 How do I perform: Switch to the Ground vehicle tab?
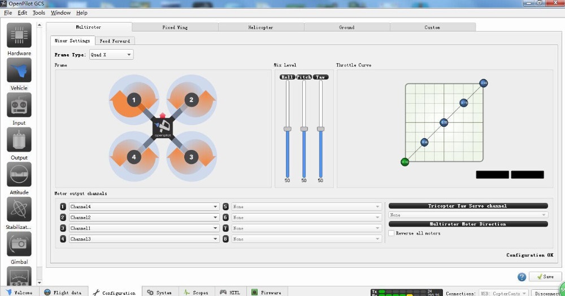[x=347, y=27]
